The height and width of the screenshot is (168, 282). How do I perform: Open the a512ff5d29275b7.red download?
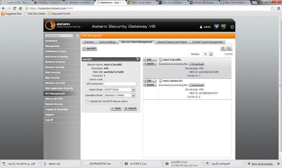101,164
